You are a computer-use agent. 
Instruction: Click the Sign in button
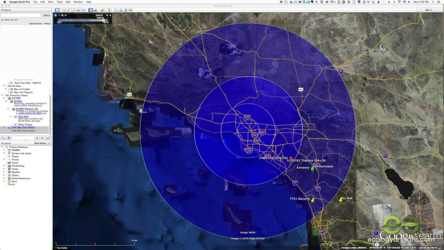point(428,10)
